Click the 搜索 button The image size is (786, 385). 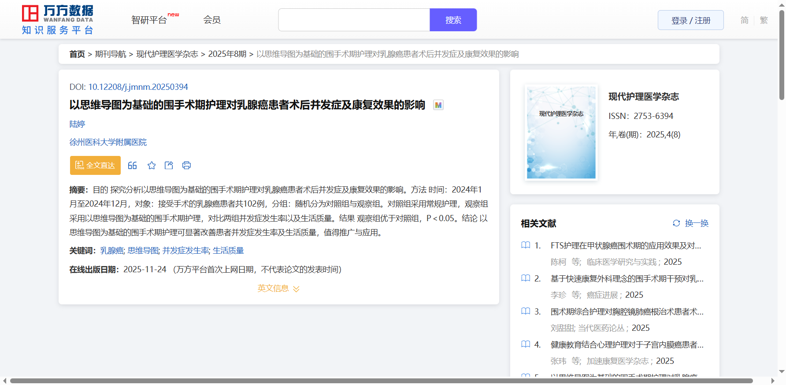(x=453, y=20)
